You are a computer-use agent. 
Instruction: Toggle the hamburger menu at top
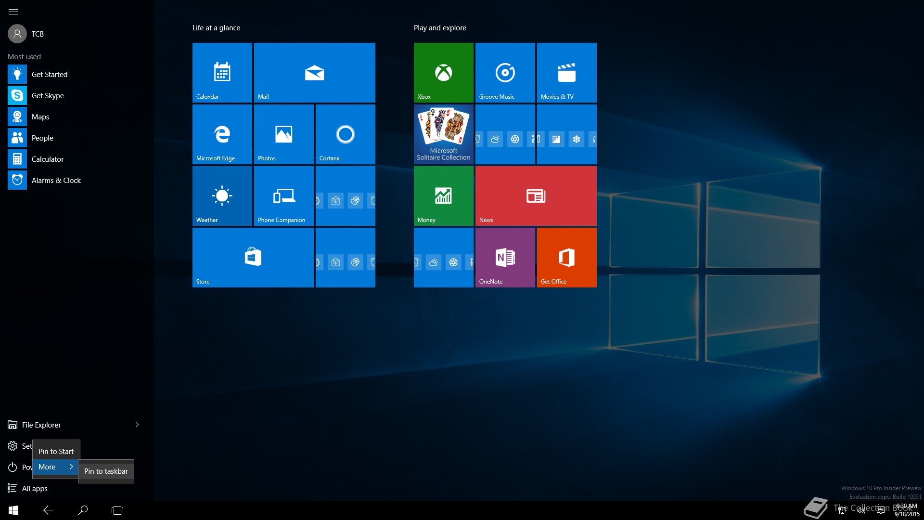click(x=13, y=12)
